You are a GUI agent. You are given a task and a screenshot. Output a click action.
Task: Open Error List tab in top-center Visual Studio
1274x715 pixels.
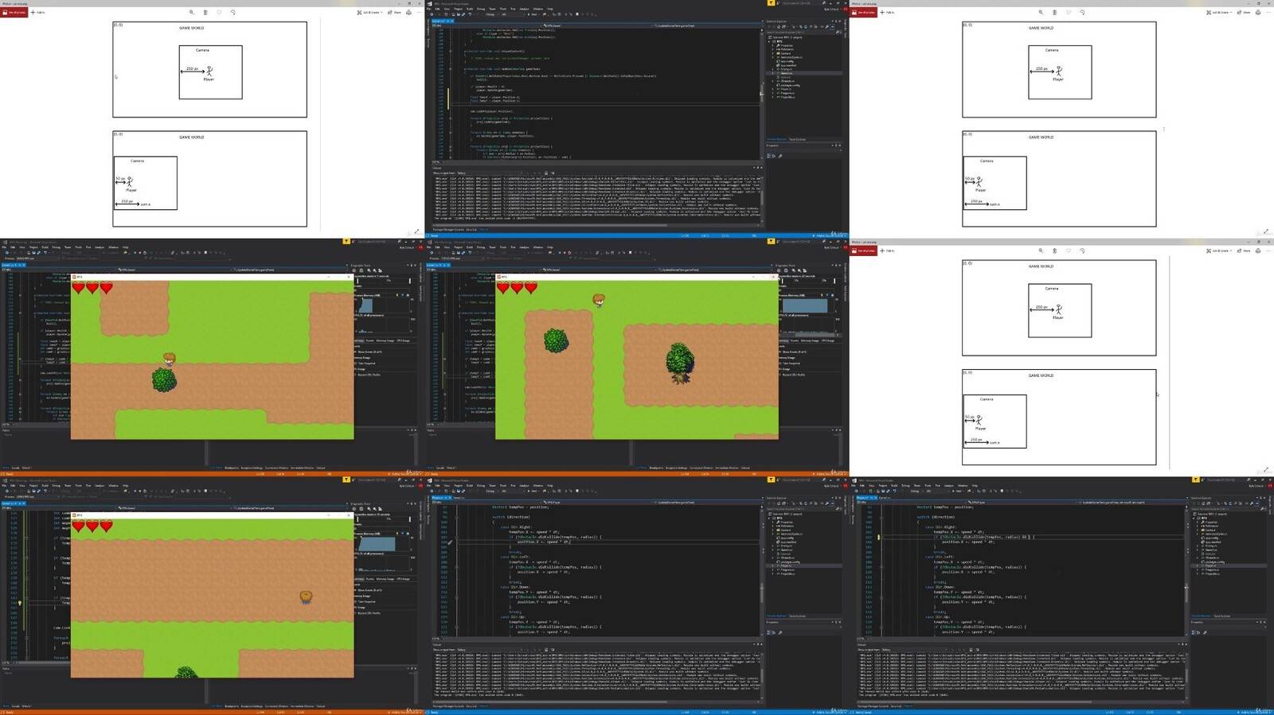(471, 229)
